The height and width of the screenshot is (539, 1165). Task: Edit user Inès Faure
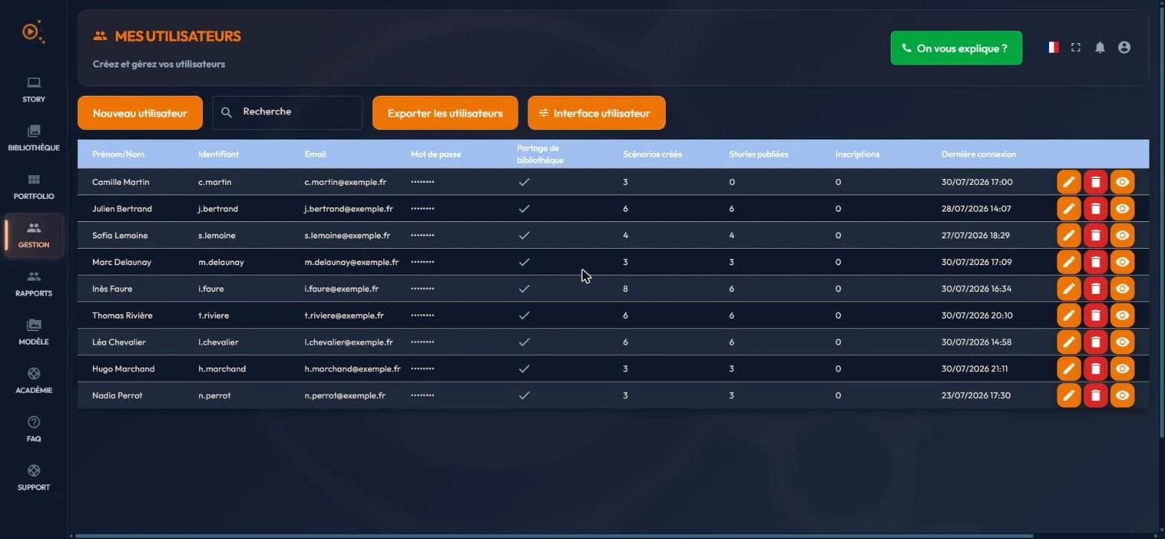tap(1068, 289)
